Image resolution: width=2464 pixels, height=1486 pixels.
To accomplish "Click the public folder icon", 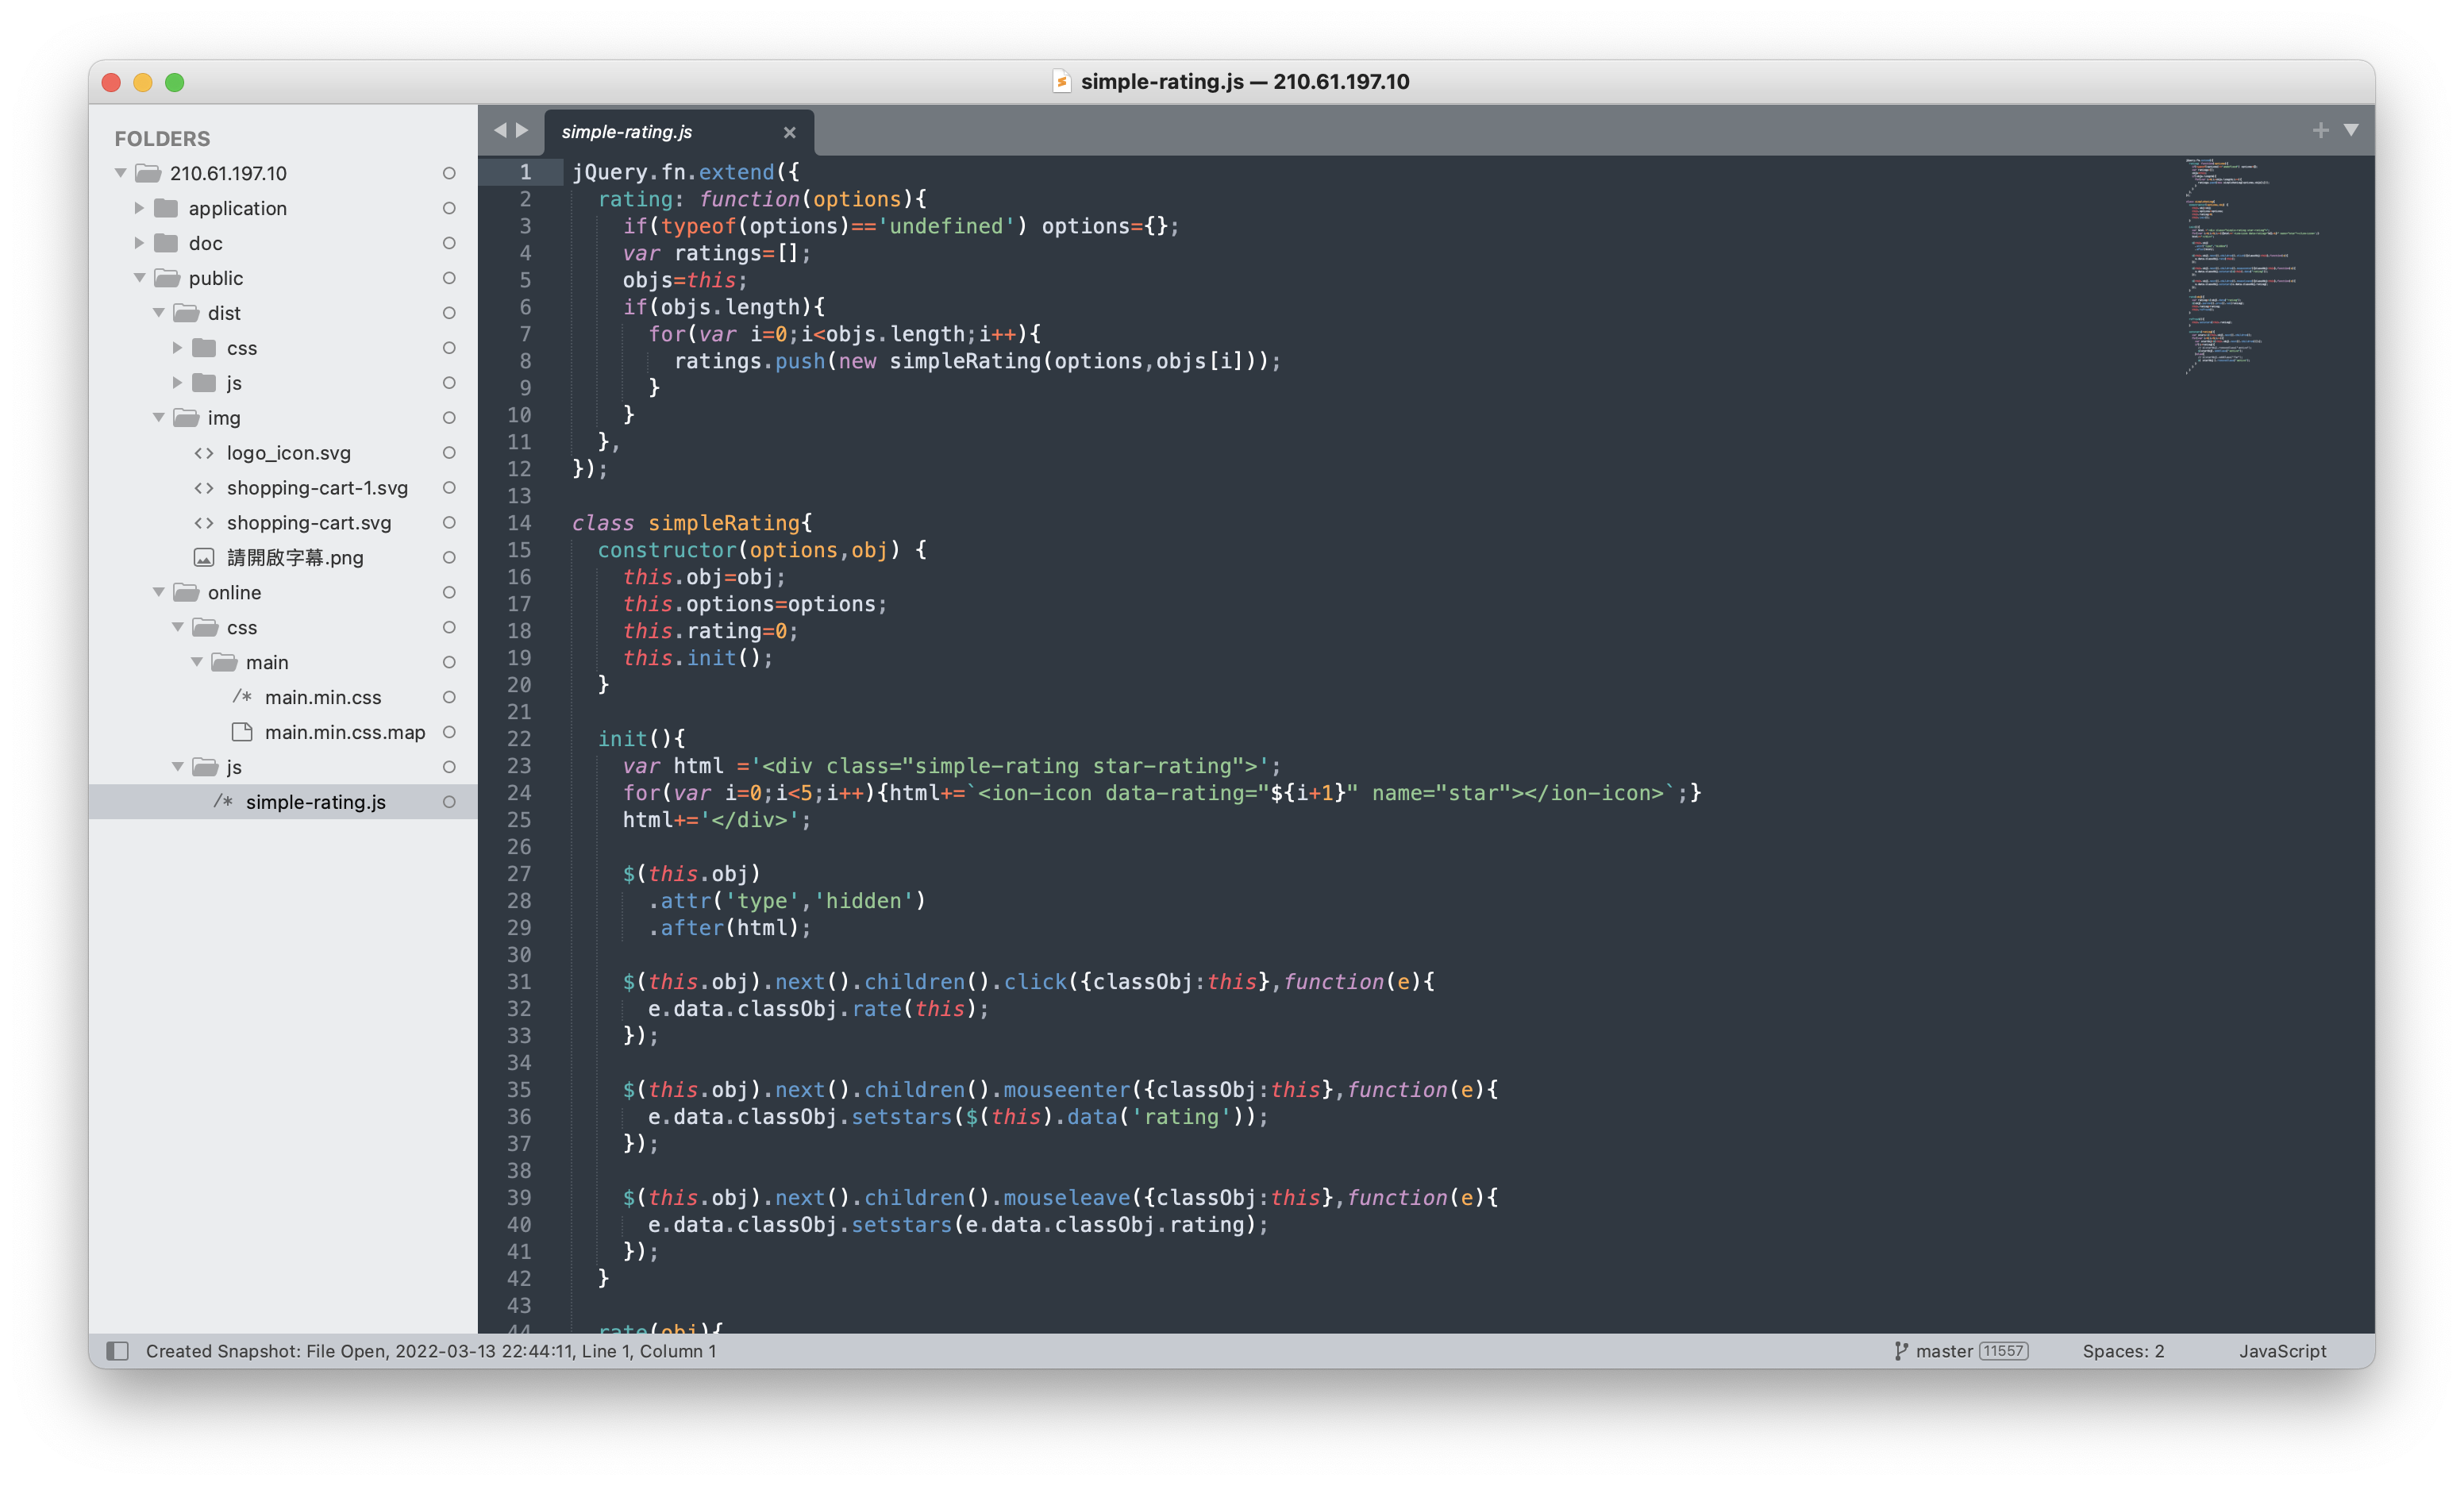I will tap(167, 278).
